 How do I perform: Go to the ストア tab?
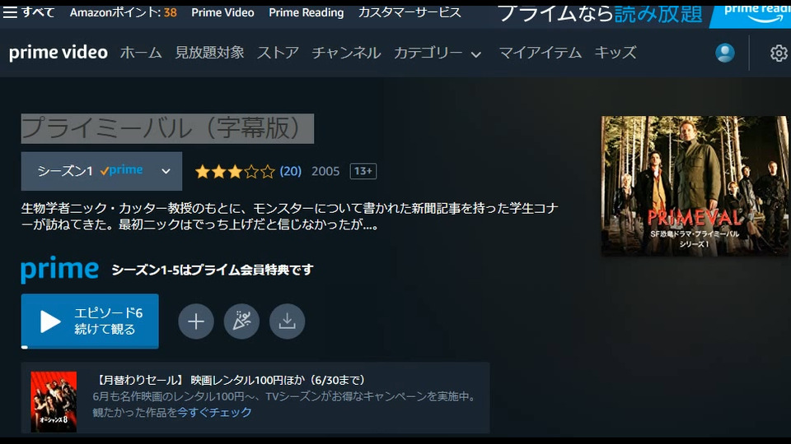(278, 53)
